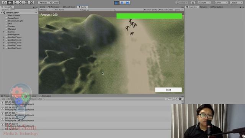
Task: Open the Asset Store tab
Action: (x=69, y=7)
